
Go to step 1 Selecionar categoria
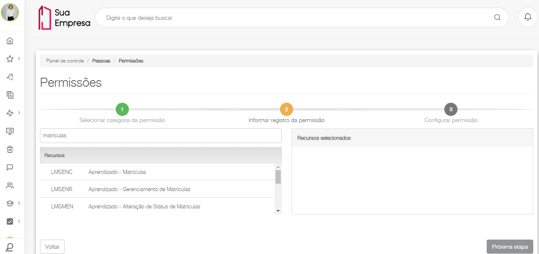click(x=122, y=109)
